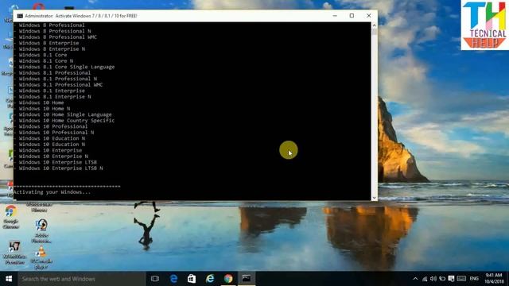Open Google Chrome from the taskbar

228,279
